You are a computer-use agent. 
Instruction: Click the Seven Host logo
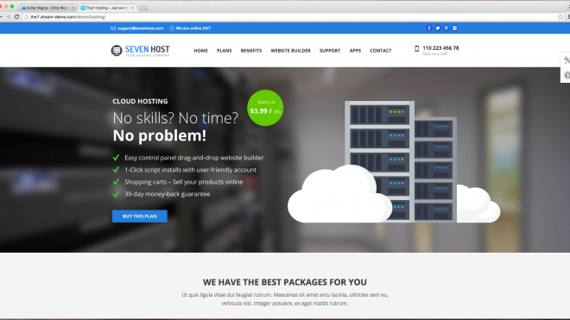point(140,51)
